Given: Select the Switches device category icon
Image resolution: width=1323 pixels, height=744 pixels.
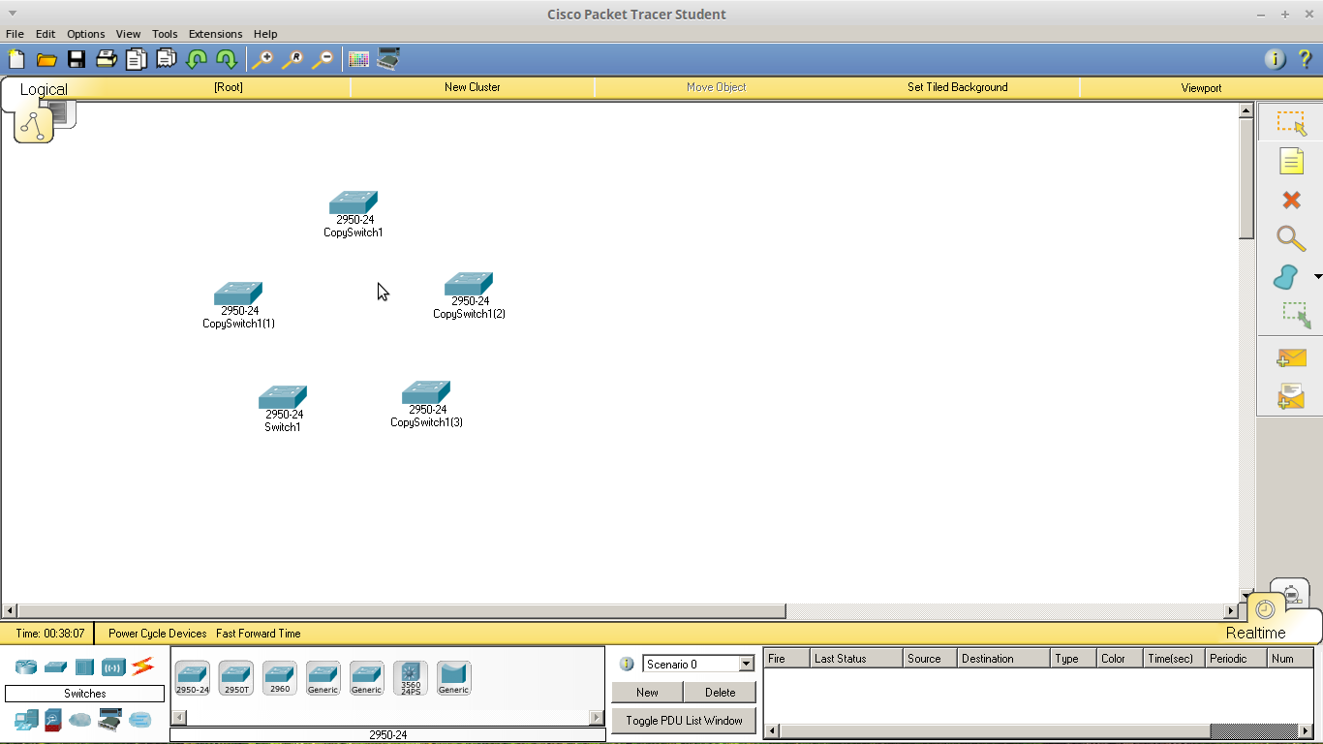Looking at the screenshot, I should [55, 666].
